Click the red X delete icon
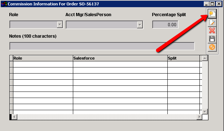 (212, 31)
